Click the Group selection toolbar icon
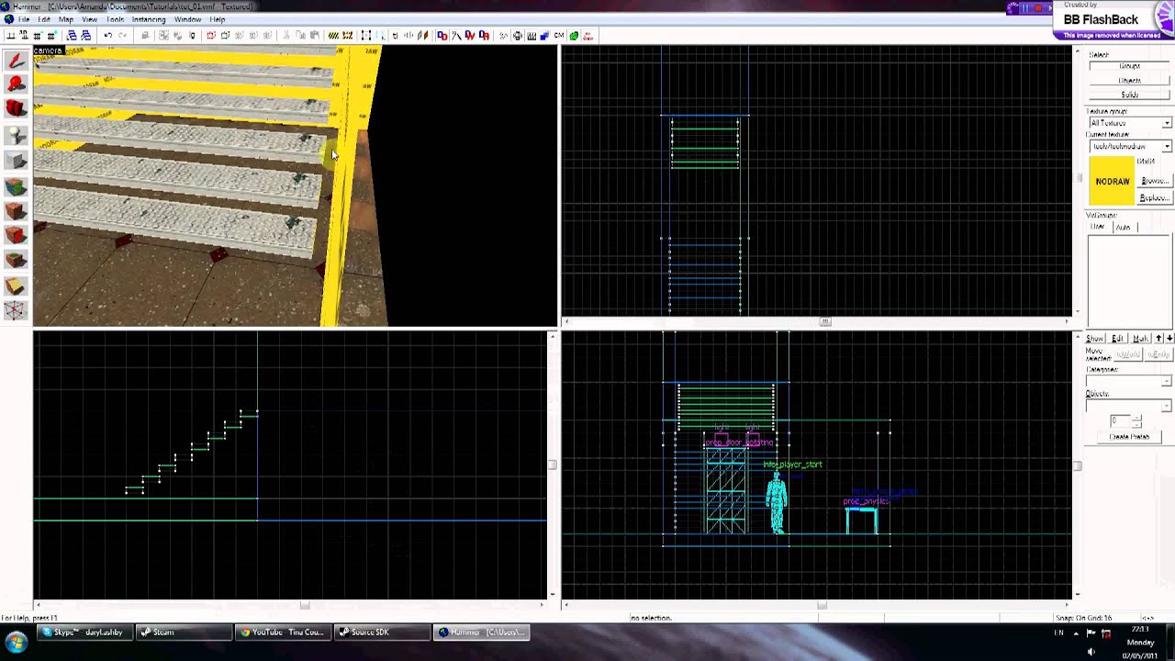The width and height of the screenshot is (1175, 661). (163, 36)
